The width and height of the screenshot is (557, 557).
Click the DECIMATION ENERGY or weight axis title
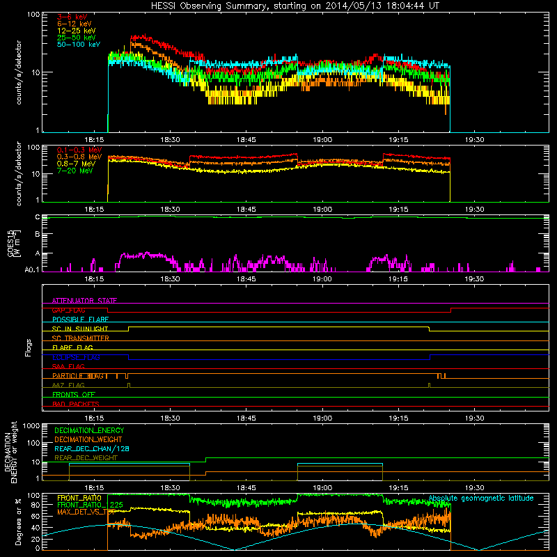pyautogui.click(x=10, y=452)
